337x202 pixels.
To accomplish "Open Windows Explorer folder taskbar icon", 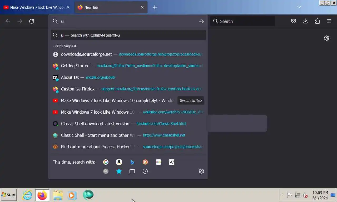I will point(58,195).
